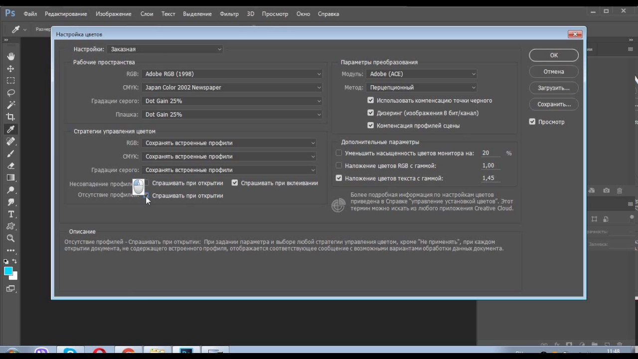Open the Метод Перцепционный dropdown
This screenshot has width=638, height=359.
pyautogui.click(x=422, y=87)
